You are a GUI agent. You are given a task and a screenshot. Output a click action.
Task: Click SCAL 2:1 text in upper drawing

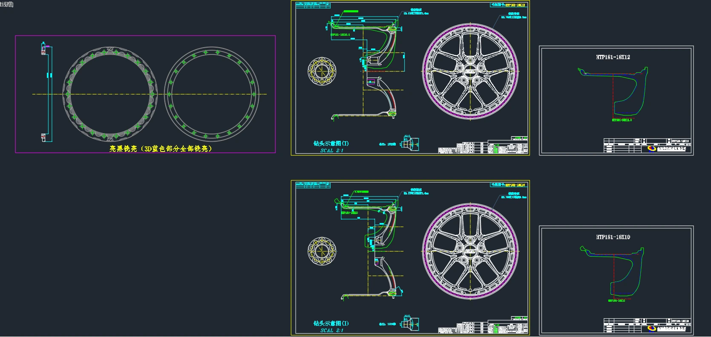(332, 151)
